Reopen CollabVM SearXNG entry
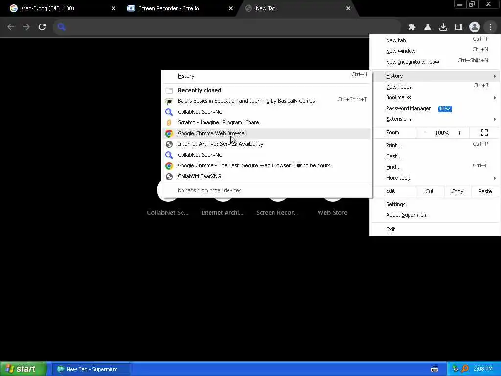The height and width of the screenshot is (376, 501). point(267,176)
